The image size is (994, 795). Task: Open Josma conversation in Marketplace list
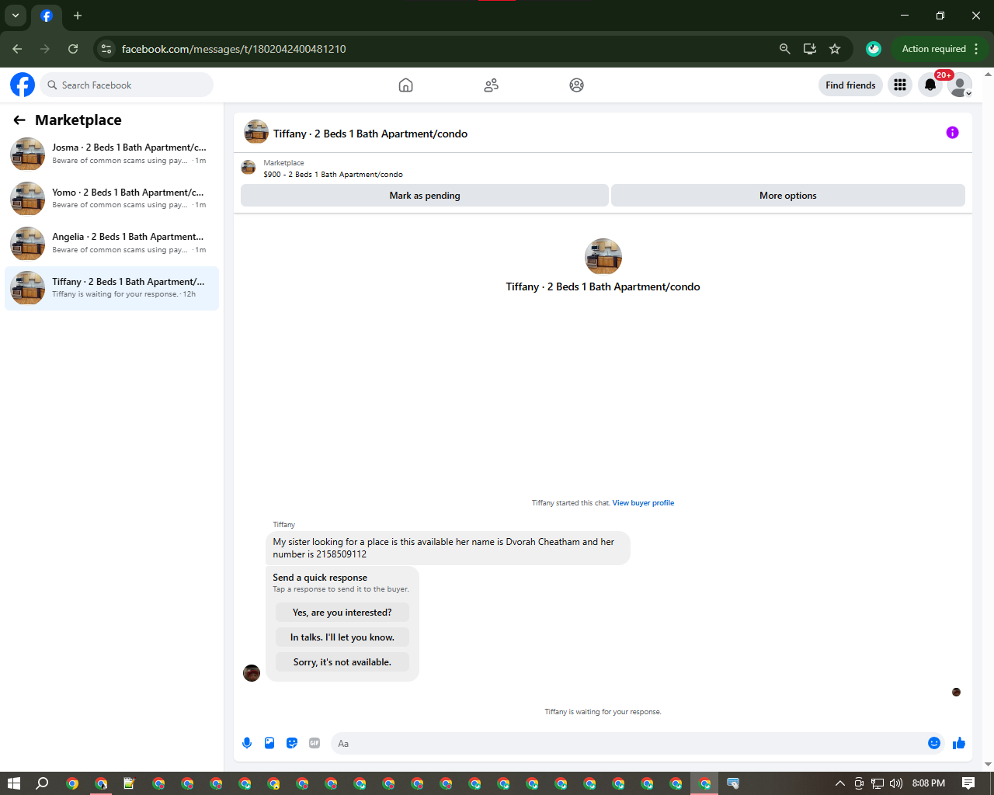112,154
